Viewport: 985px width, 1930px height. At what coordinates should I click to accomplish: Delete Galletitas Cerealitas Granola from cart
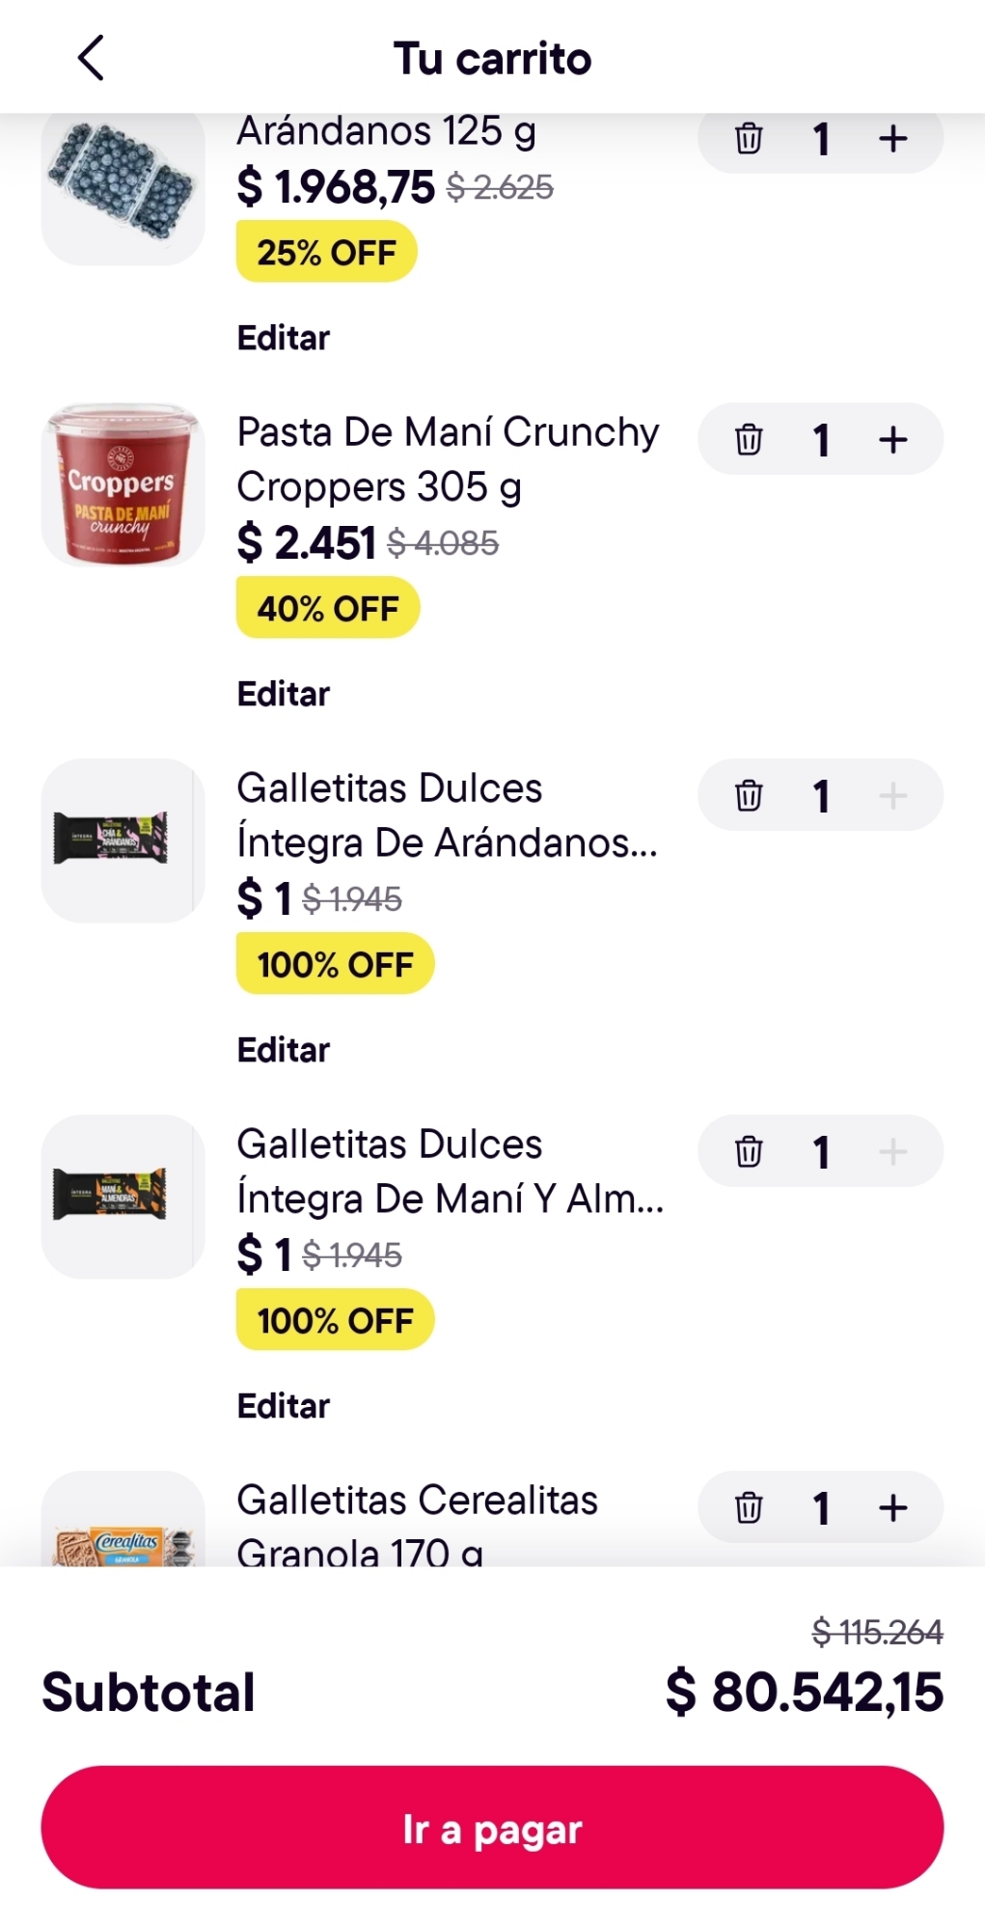(749, 1507)
